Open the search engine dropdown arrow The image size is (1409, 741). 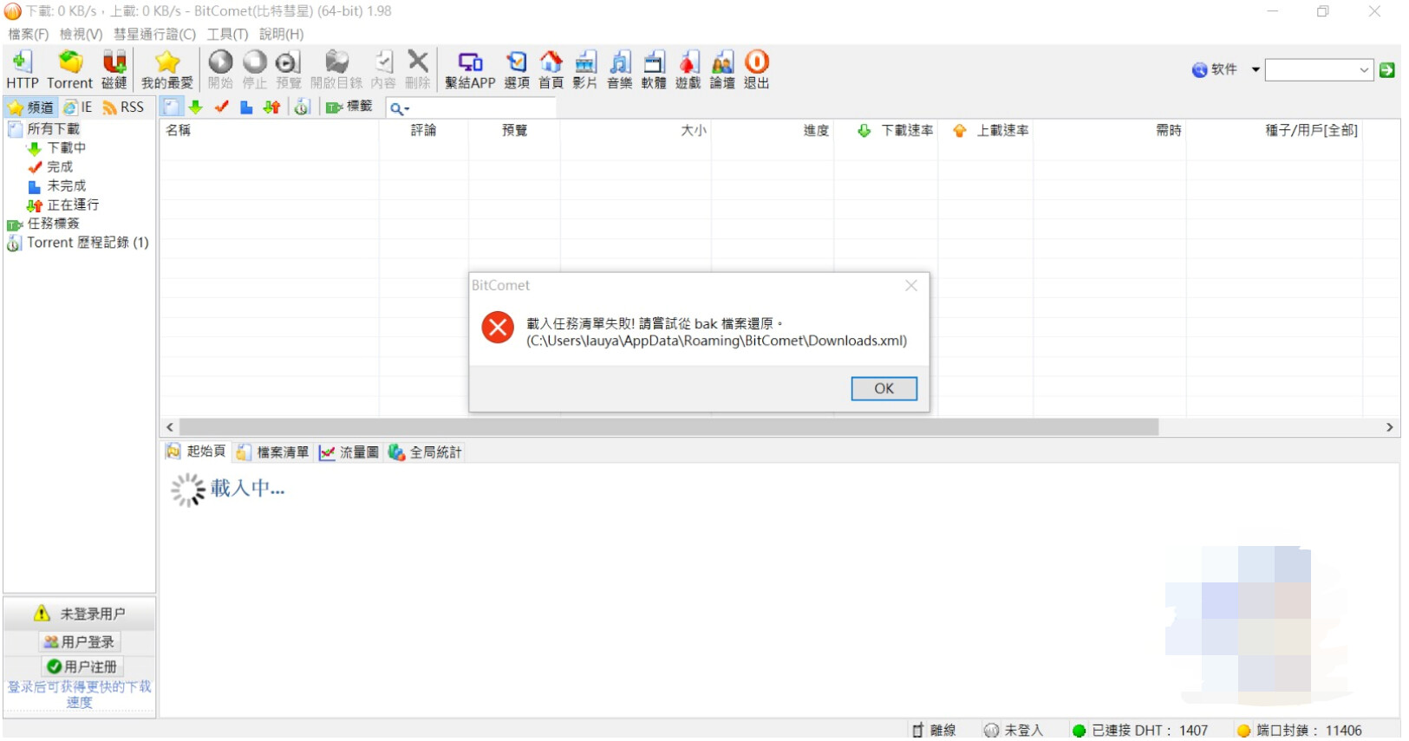click(1256, 69)
